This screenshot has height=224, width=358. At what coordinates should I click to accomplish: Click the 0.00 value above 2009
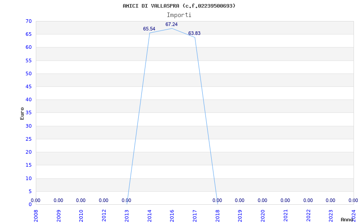click(x=58, y=200)
